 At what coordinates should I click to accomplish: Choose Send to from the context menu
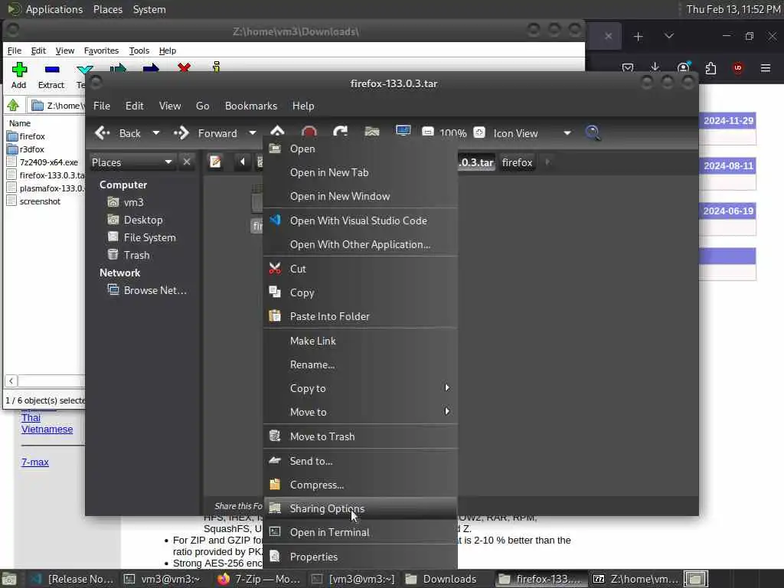tap(360, 461)
